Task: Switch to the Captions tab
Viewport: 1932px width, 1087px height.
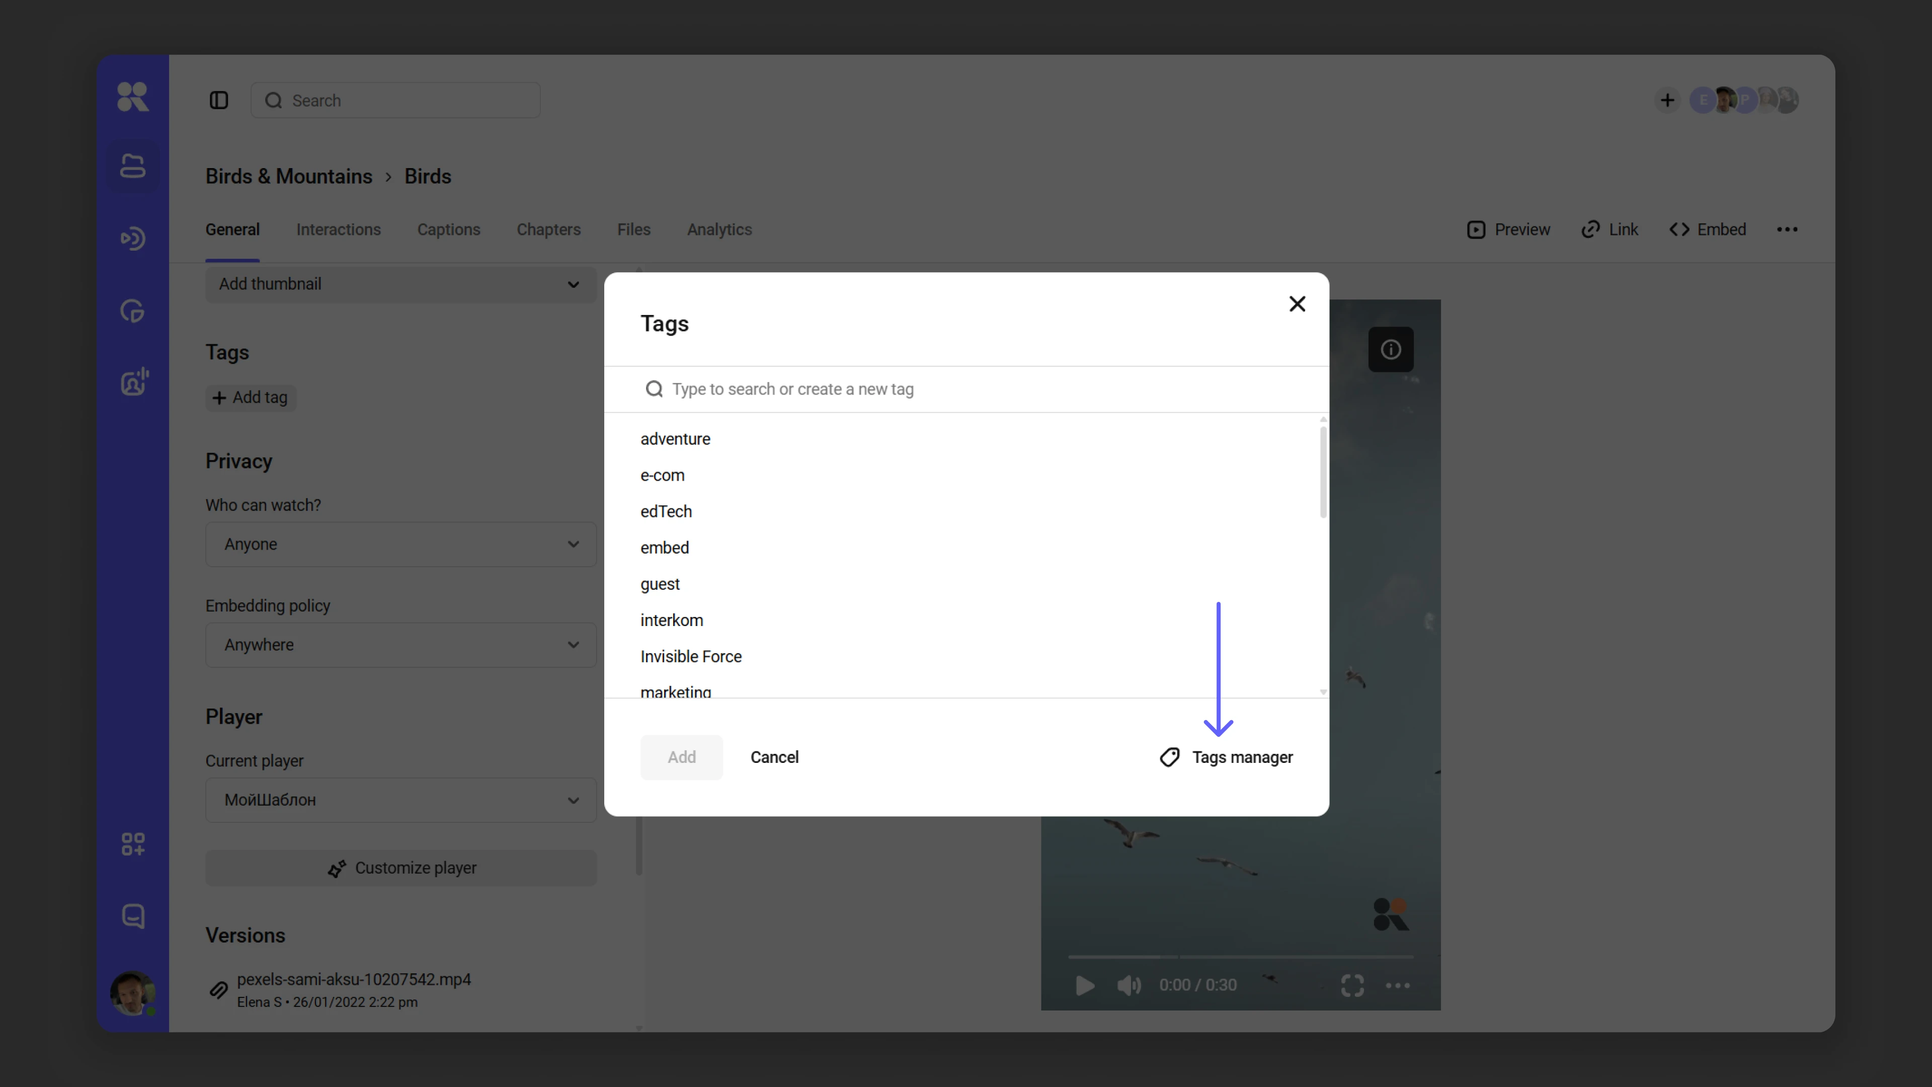Action: coord(448,229)
